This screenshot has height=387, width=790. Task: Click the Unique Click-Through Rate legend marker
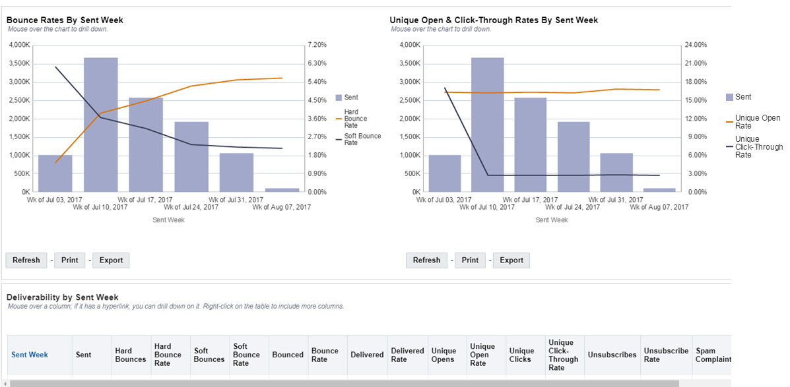point(729,147)
